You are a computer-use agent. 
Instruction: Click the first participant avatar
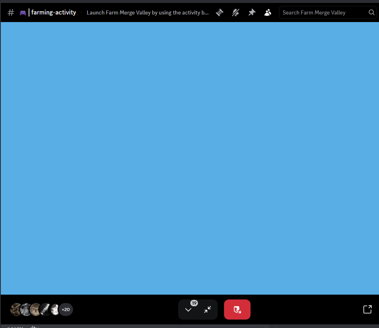click(16, 310)
